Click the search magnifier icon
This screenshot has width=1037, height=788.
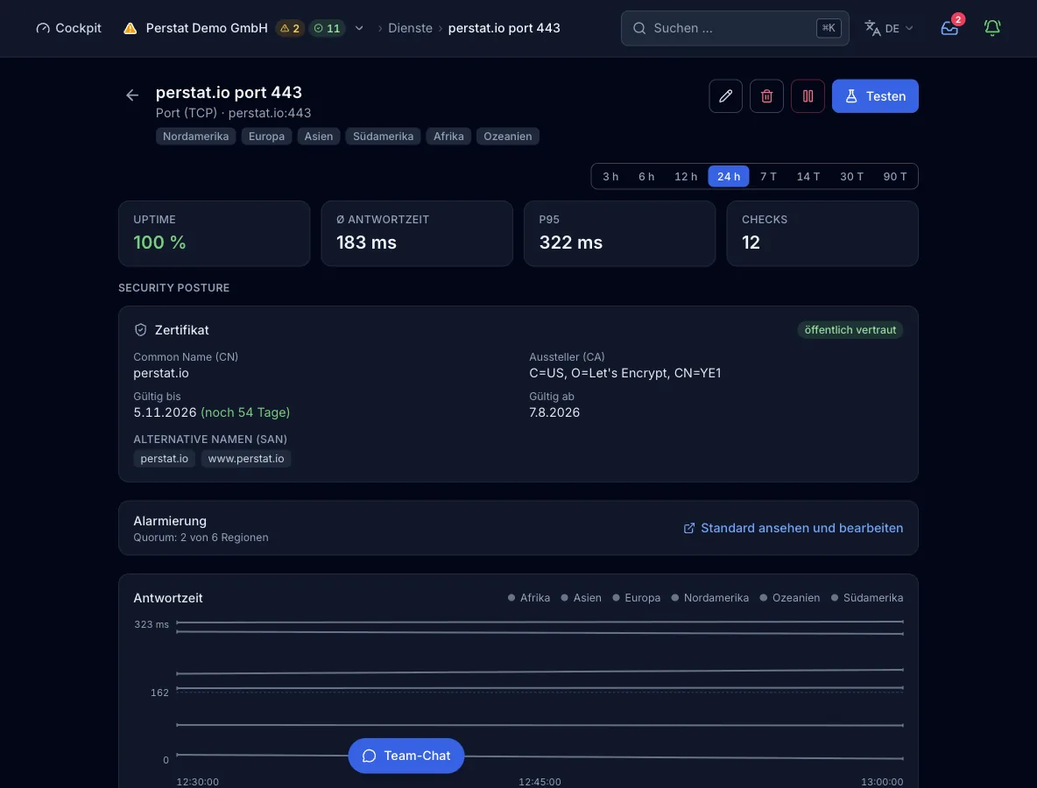pyautogui.click(x=638, y=28)
